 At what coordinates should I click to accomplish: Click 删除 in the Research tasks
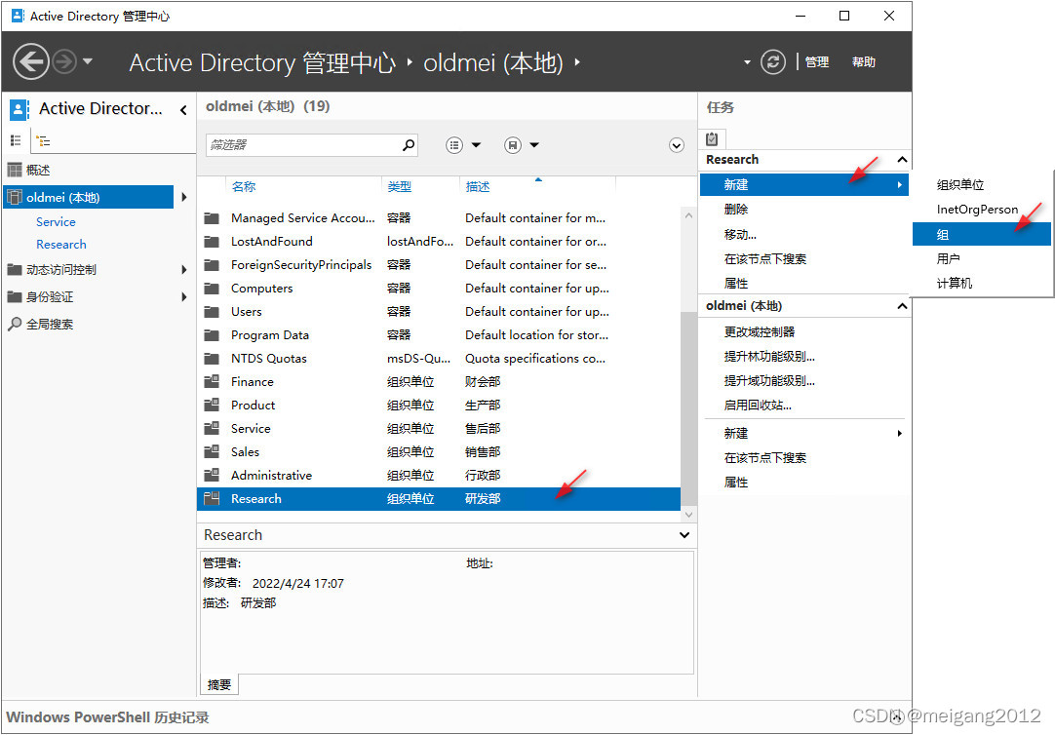pos(736,210)
